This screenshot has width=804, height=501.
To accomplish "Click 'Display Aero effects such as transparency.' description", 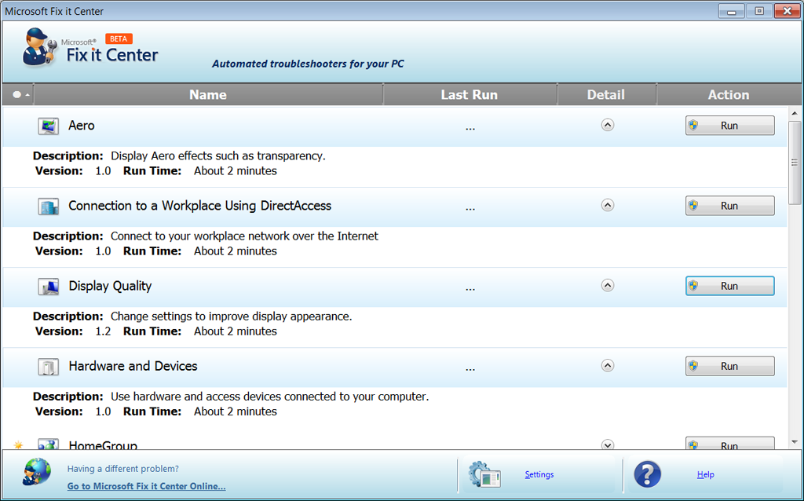I will coord(218,156).
